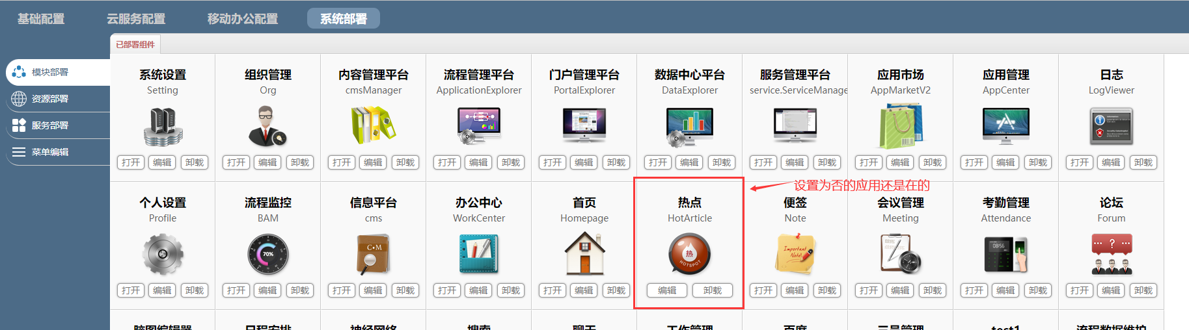Screen dimensions: 1189x330
Task: Select the 系统部署 tab
Action: [343, 19]
